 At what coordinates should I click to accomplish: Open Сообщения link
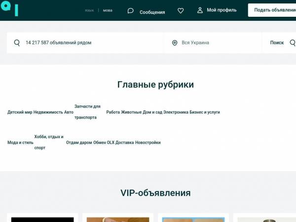[152, 12]
